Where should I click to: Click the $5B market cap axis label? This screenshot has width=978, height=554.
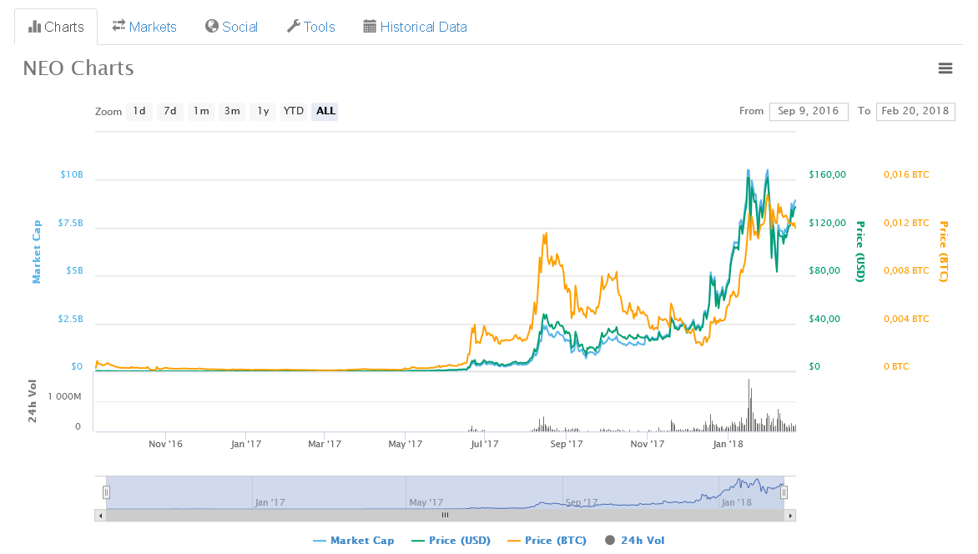pos(75,271)
